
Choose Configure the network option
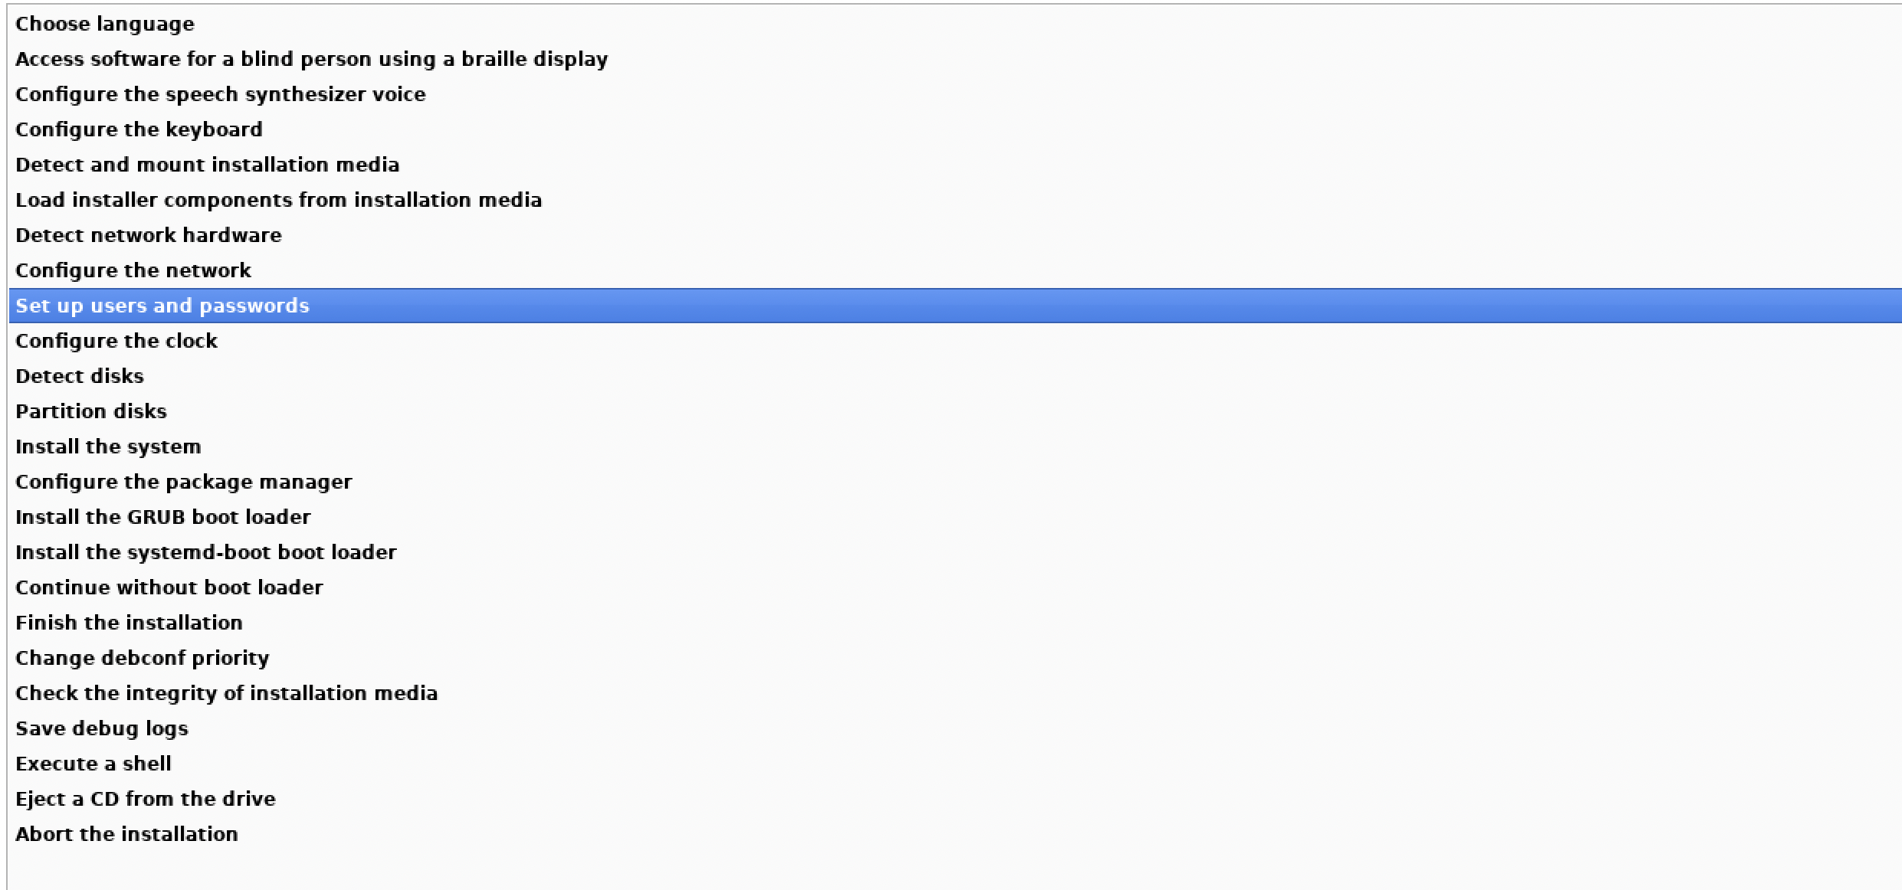point(133,270)
